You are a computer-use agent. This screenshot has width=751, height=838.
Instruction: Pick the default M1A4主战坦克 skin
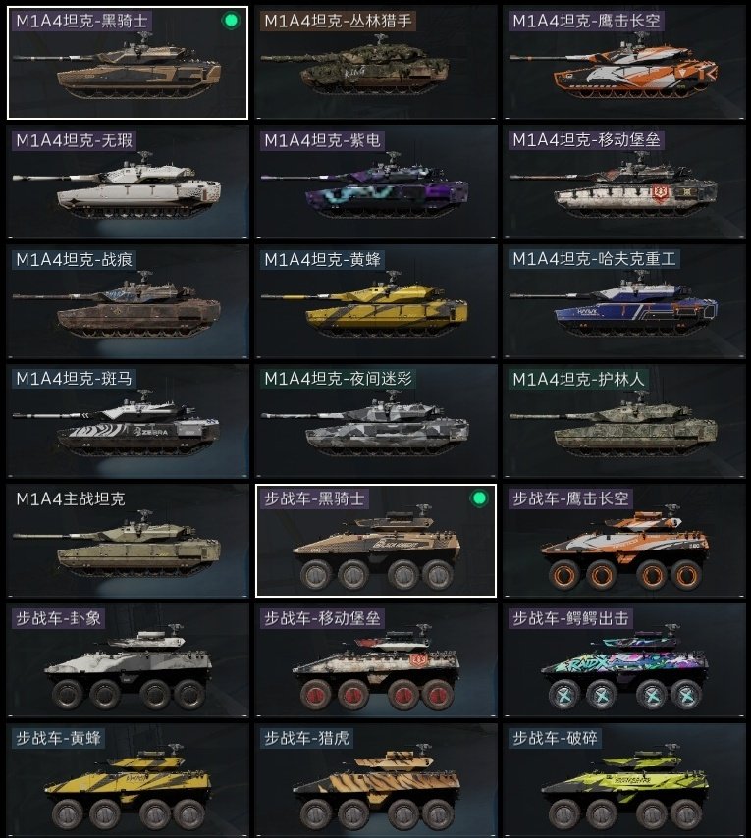pyautogui.click(x=128, y=541)
